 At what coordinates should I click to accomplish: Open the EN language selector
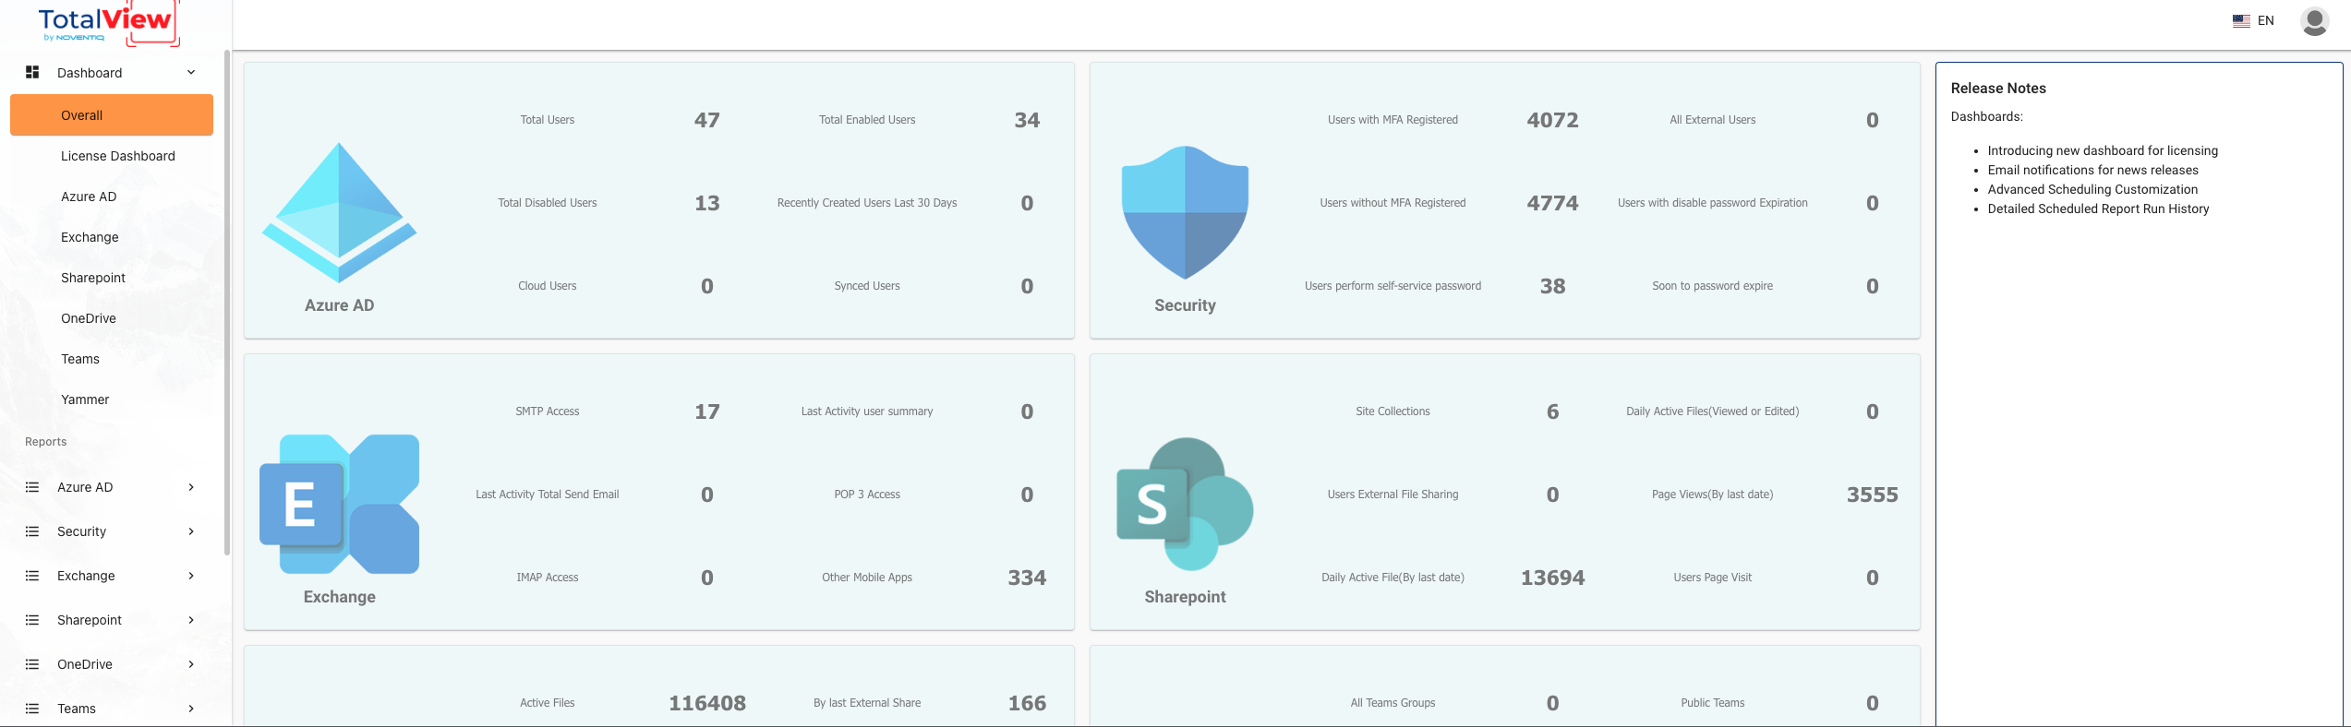pos(2266,20)
